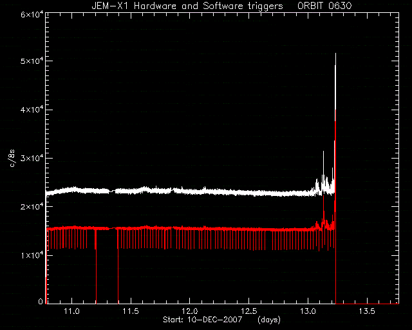This screenshot has width=412, height=330.
Task: Click the 4×10^4 y-axis tick label
Action: coord(32,110)
